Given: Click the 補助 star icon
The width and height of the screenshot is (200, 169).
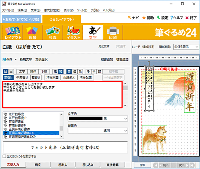Looking at the screenshot, I should click(x=148, y=18).
